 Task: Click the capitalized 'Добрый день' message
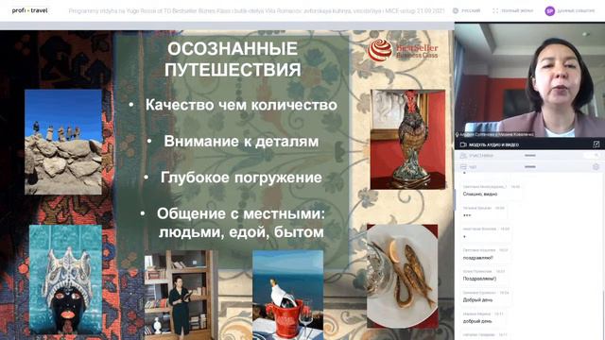point(477,300)
